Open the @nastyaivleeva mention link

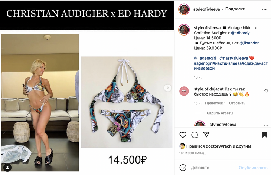[x=234, y=58]
